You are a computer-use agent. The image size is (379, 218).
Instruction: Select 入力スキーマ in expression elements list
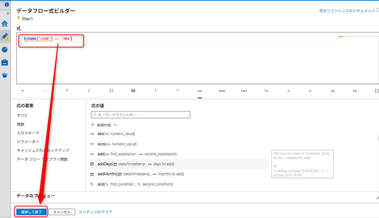(28, 133)
